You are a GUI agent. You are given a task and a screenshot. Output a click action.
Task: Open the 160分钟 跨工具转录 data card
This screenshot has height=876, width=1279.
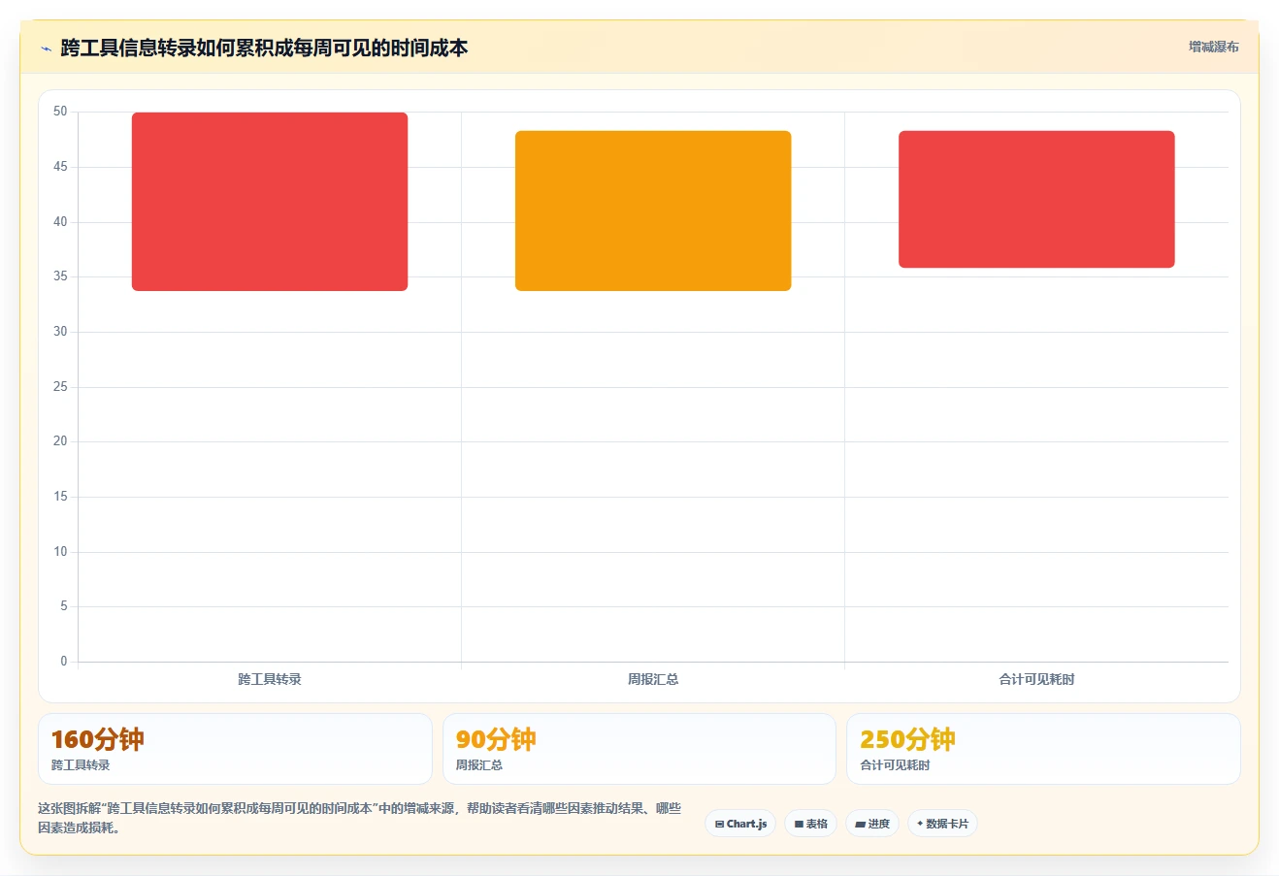click(235, 749)
